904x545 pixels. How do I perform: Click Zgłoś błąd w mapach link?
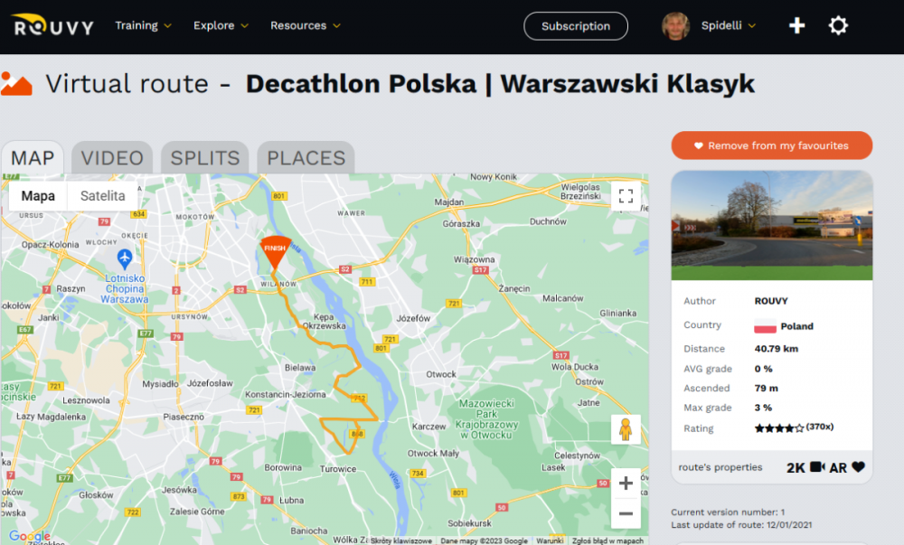(x=607, y=540)
